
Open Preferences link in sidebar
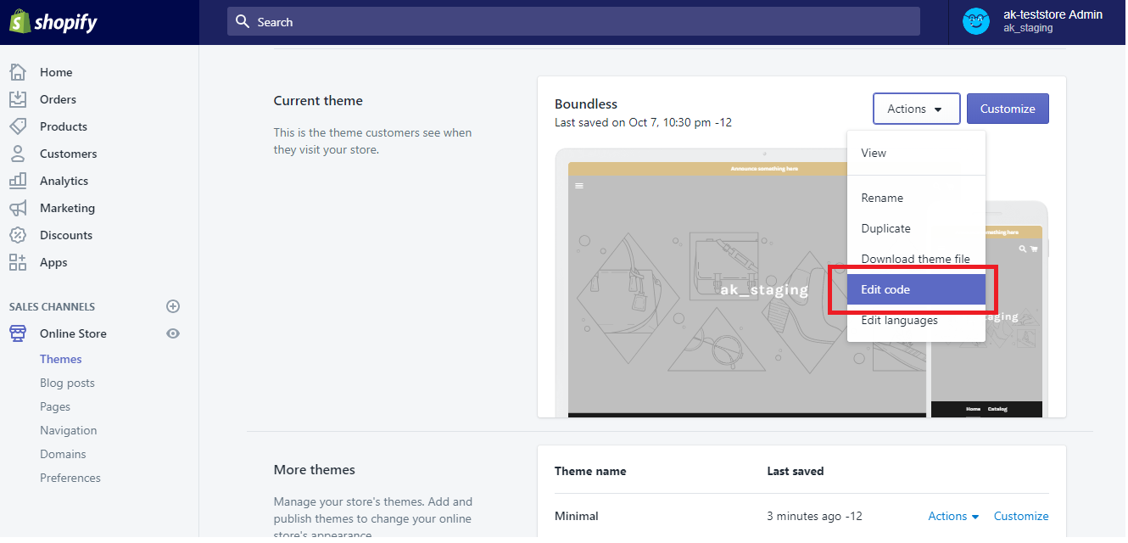tap(70, 478)
